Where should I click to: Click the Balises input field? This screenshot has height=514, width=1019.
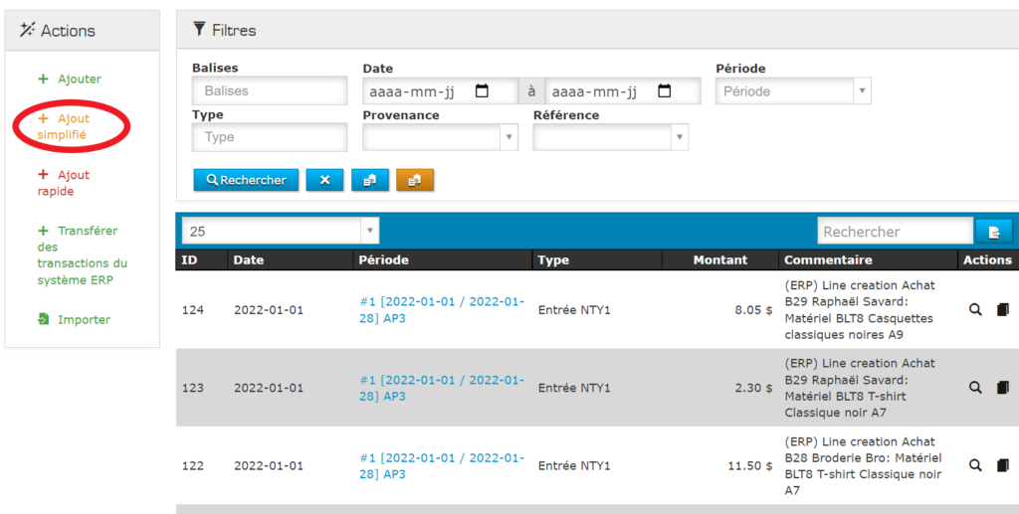269,91
